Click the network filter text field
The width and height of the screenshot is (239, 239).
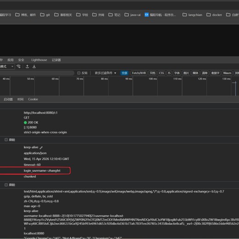(x=37, y=73)
